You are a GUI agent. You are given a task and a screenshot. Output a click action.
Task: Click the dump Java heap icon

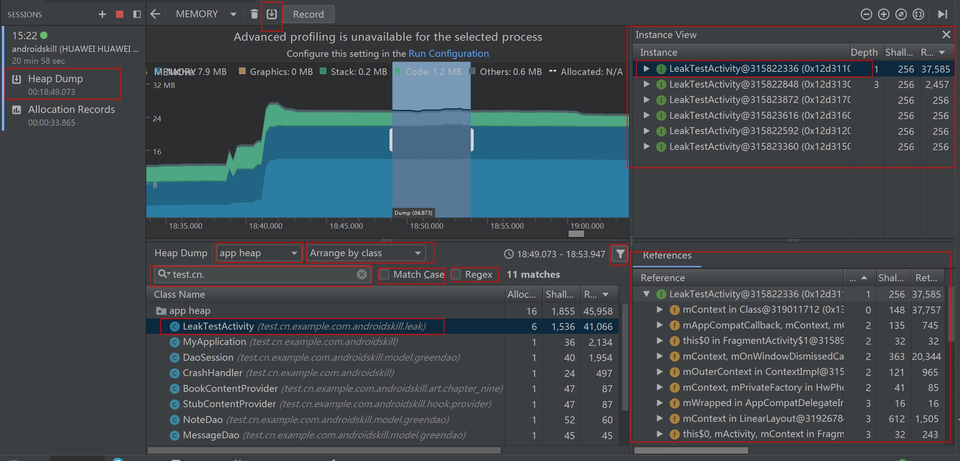coord(272,14)
